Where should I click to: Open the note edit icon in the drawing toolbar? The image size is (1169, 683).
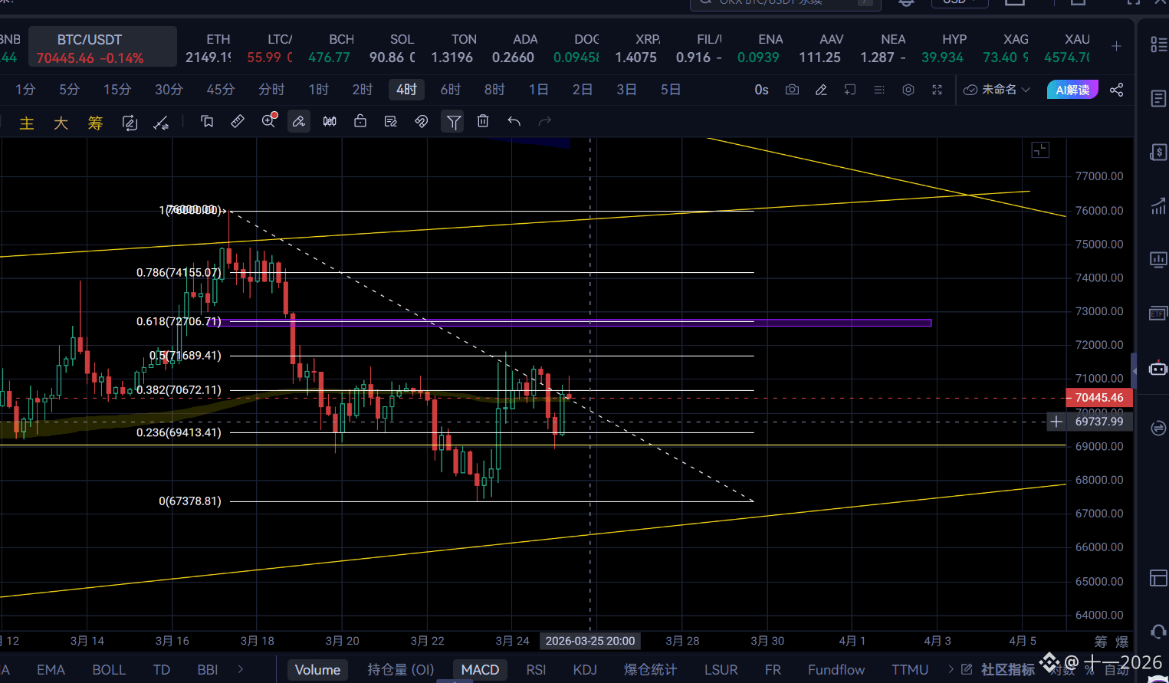tap(391, 121)
